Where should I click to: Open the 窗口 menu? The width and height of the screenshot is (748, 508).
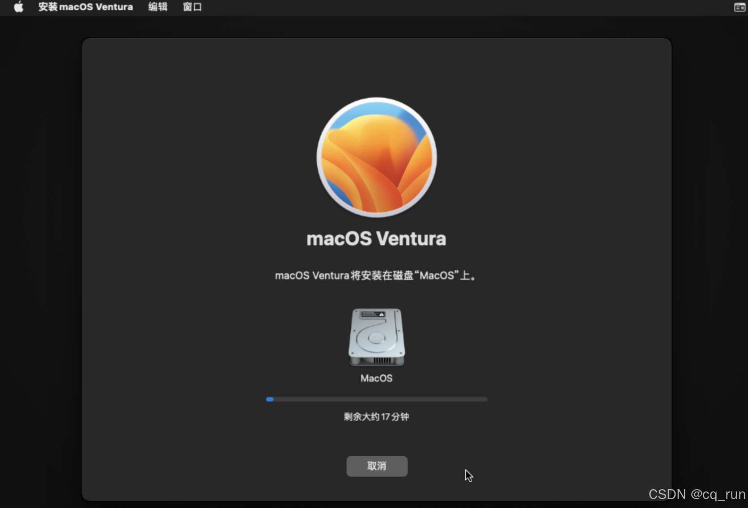pyautogui.click(x=192, y=7)
